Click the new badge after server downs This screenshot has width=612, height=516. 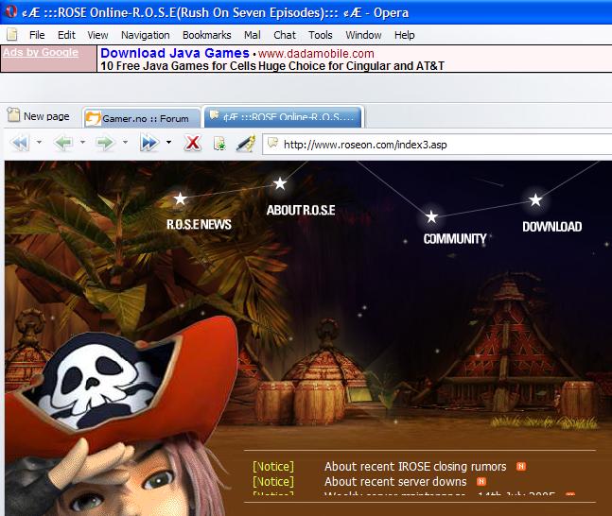pos(481,481)
